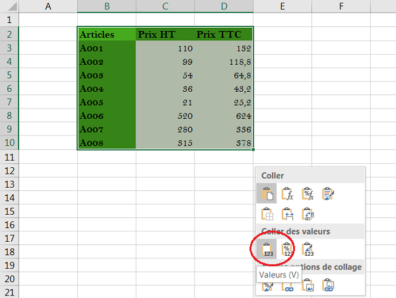396x298 pixels.
Task: Paste Values only (123 icon)
Action: pyautogui.click(x=267, y=249)
